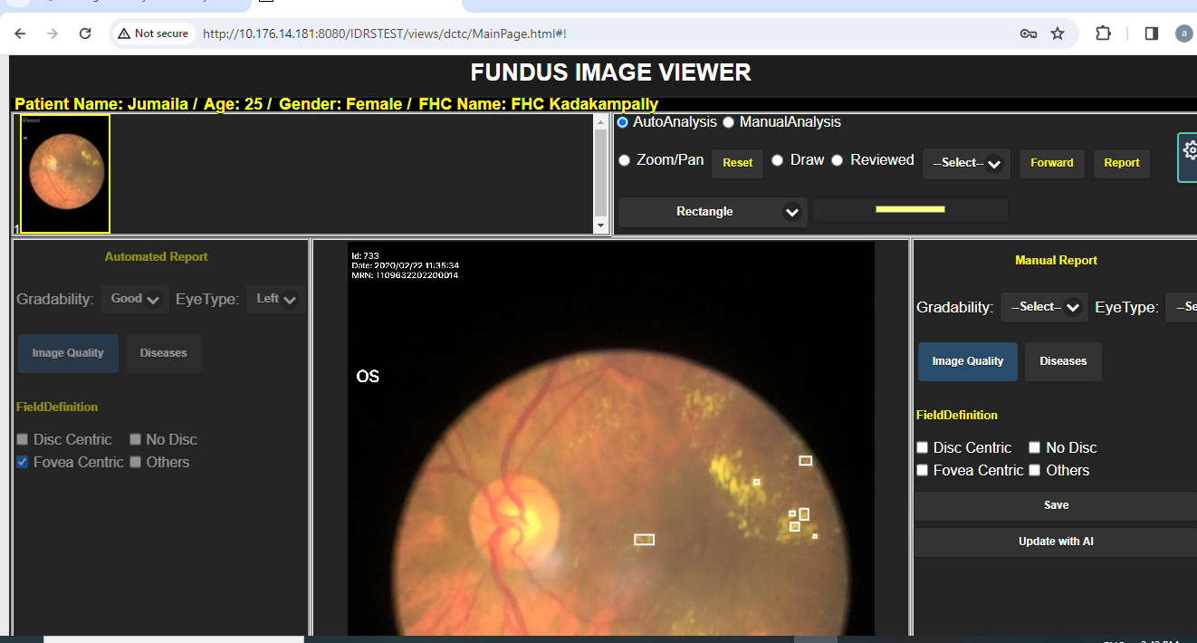Toggle the browser side panel icon

tap(1152, 34)
